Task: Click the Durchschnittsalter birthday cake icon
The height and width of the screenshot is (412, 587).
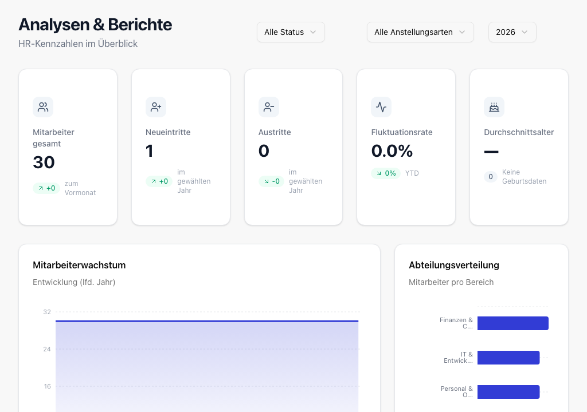Action: 494,107
